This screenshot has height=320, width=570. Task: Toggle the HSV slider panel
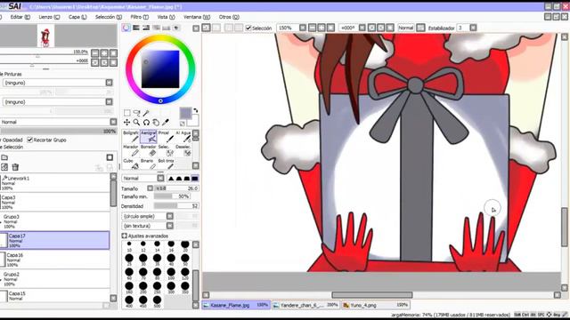[146, 28]
